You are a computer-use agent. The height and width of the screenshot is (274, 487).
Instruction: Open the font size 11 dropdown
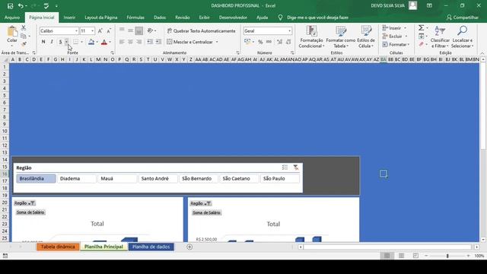click(92, 30)
